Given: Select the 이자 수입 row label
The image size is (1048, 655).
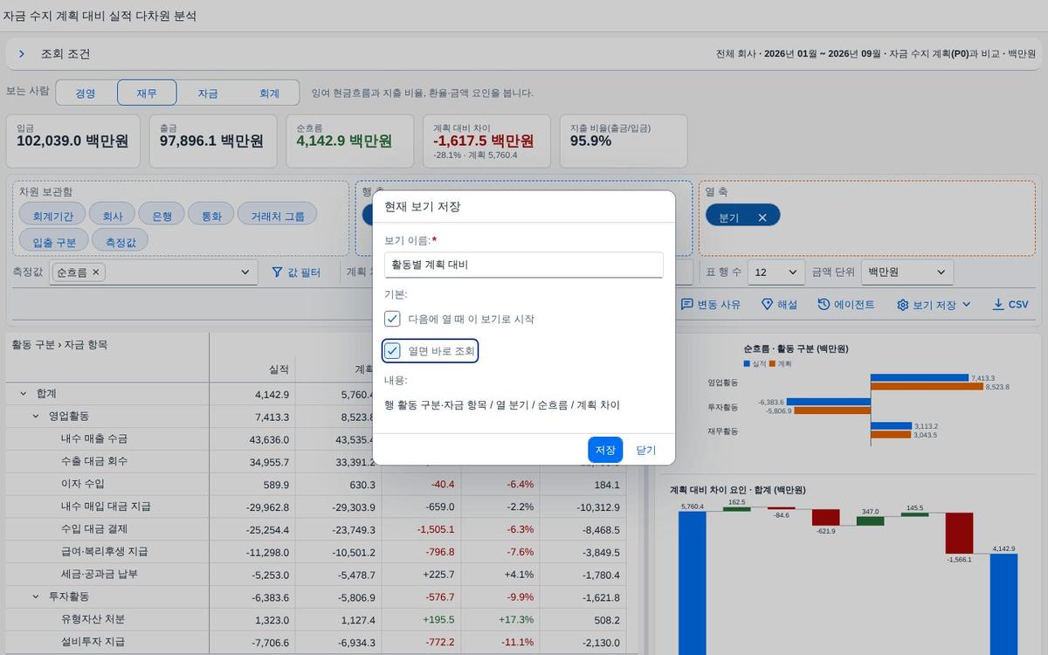Looking at the screenshot, I should (83, 484).
